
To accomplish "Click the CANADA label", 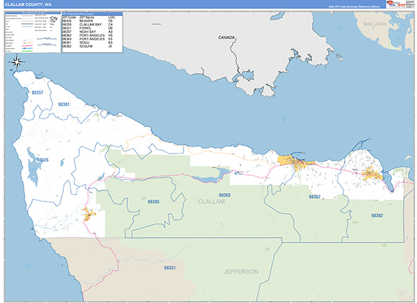I will [x=227, y=37].
